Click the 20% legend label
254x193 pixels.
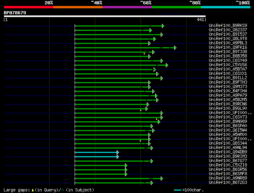(49, 3)
